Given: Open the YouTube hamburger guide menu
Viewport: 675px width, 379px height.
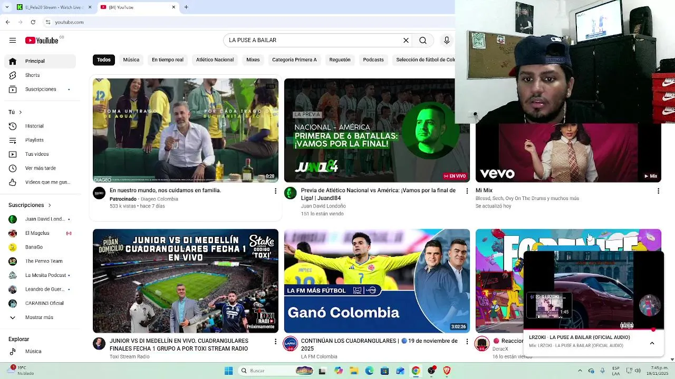Looking at the screenshot, I should 13,40.
